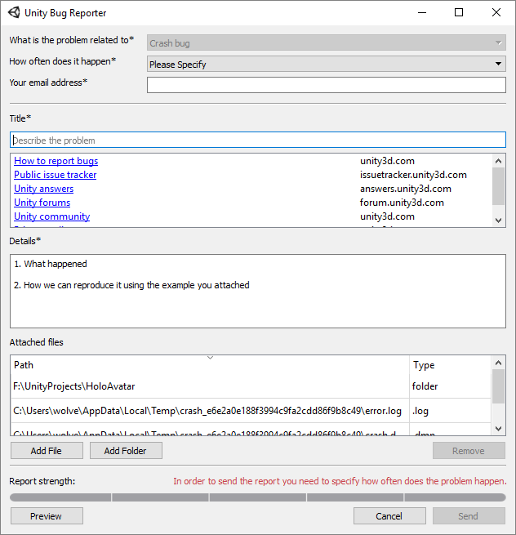Click the 'folder' type cell
516x535 pixels.
450,386
